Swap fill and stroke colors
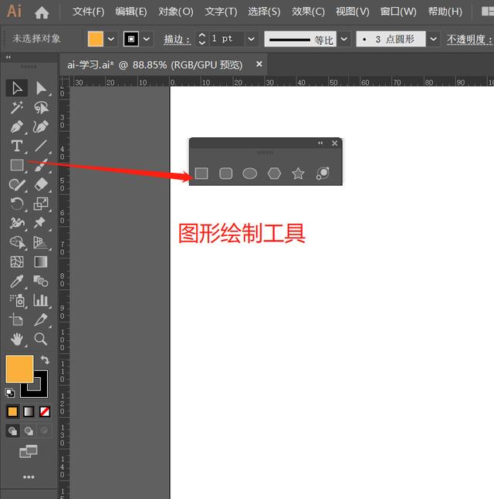This screenshot has height=499, width=494. click(45, 360)
